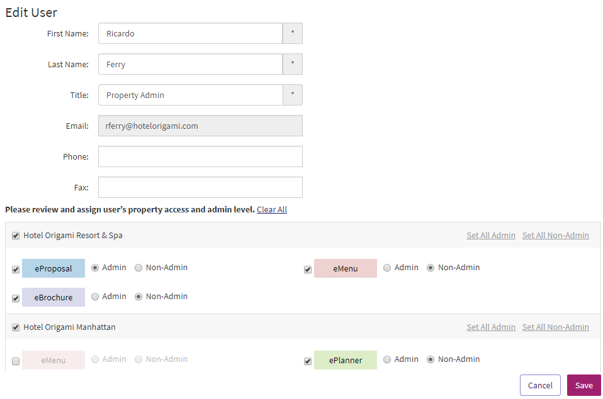Click the Hotel Origami Resort & Spa label
Image resolution: width=603 pixels, height=399 pixels.
73,236
